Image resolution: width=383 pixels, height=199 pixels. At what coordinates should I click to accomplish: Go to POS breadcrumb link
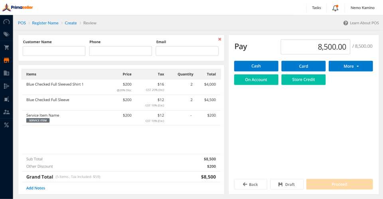coord(22,23)
